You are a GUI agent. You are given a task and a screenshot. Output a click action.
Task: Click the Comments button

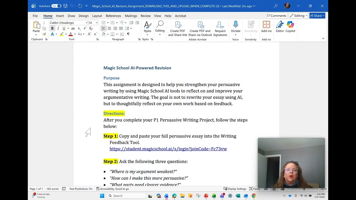click(x=277, y=16)
